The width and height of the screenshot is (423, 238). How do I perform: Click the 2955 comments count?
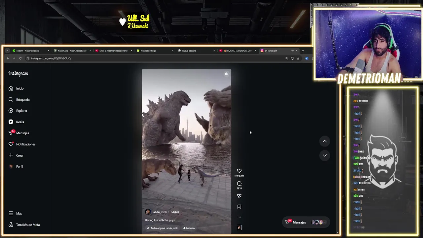(239, 188)
